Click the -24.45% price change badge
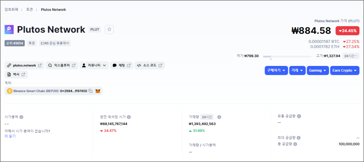The image size is (364, 162). point(347,31)
